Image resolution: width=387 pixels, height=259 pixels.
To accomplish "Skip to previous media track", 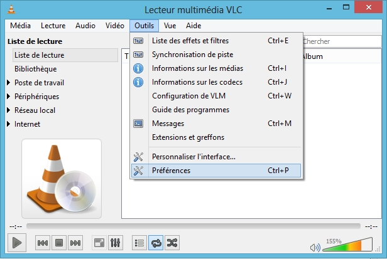I will (43, 243).
